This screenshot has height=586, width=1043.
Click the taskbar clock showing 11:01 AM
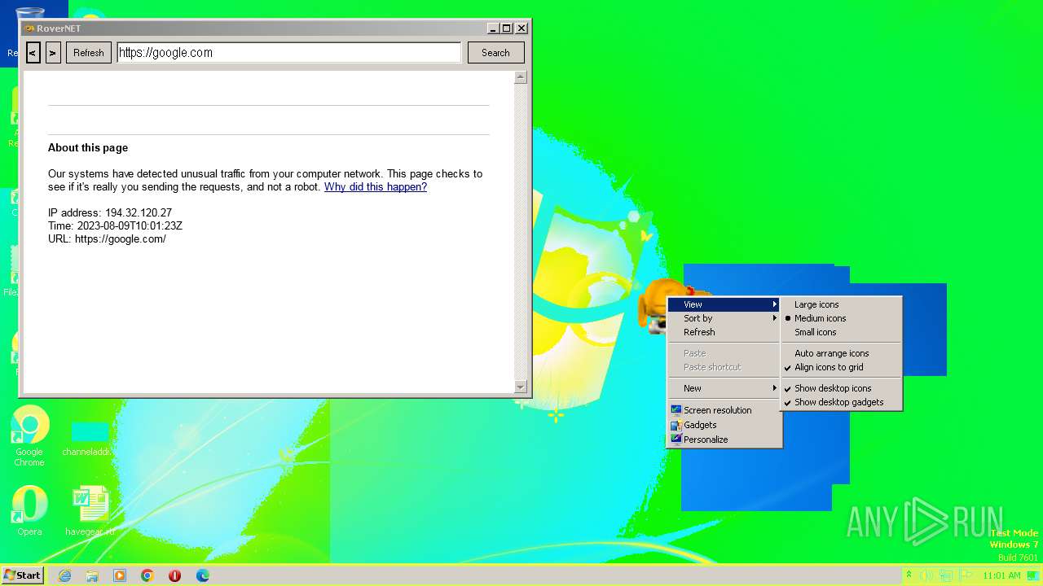[1001, 575]
